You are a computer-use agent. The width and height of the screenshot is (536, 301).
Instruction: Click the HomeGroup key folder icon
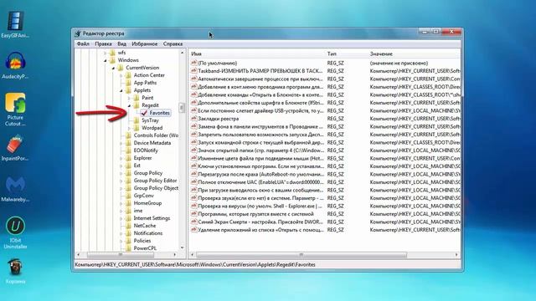point(128,203)
